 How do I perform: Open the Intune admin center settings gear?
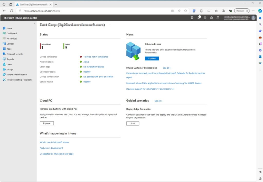coord(205,18)
